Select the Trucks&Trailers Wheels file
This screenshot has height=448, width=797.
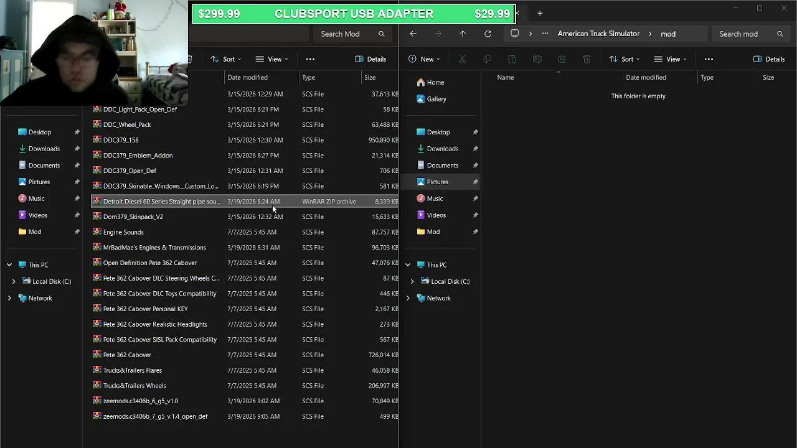tap(245, 386)
